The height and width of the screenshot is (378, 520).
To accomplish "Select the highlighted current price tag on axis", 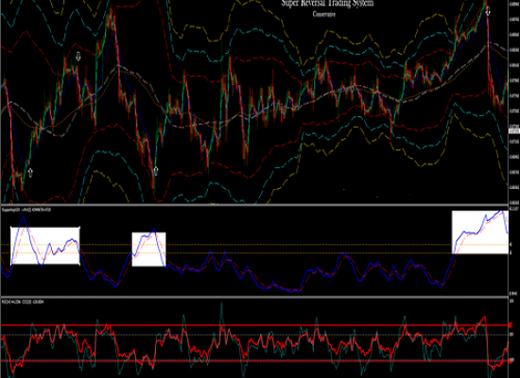I will (514, 131).
